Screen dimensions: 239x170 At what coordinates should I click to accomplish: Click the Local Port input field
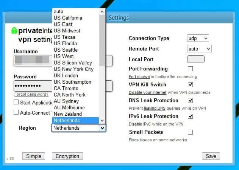point(196,59)
